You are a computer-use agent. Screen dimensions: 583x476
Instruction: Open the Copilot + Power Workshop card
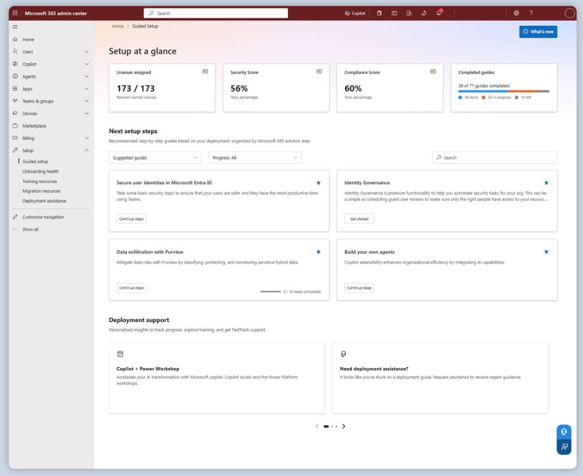217,378
